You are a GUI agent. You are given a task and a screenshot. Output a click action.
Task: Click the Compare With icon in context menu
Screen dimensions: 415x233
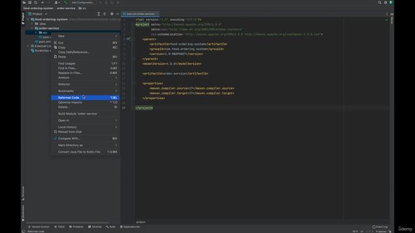55,138
